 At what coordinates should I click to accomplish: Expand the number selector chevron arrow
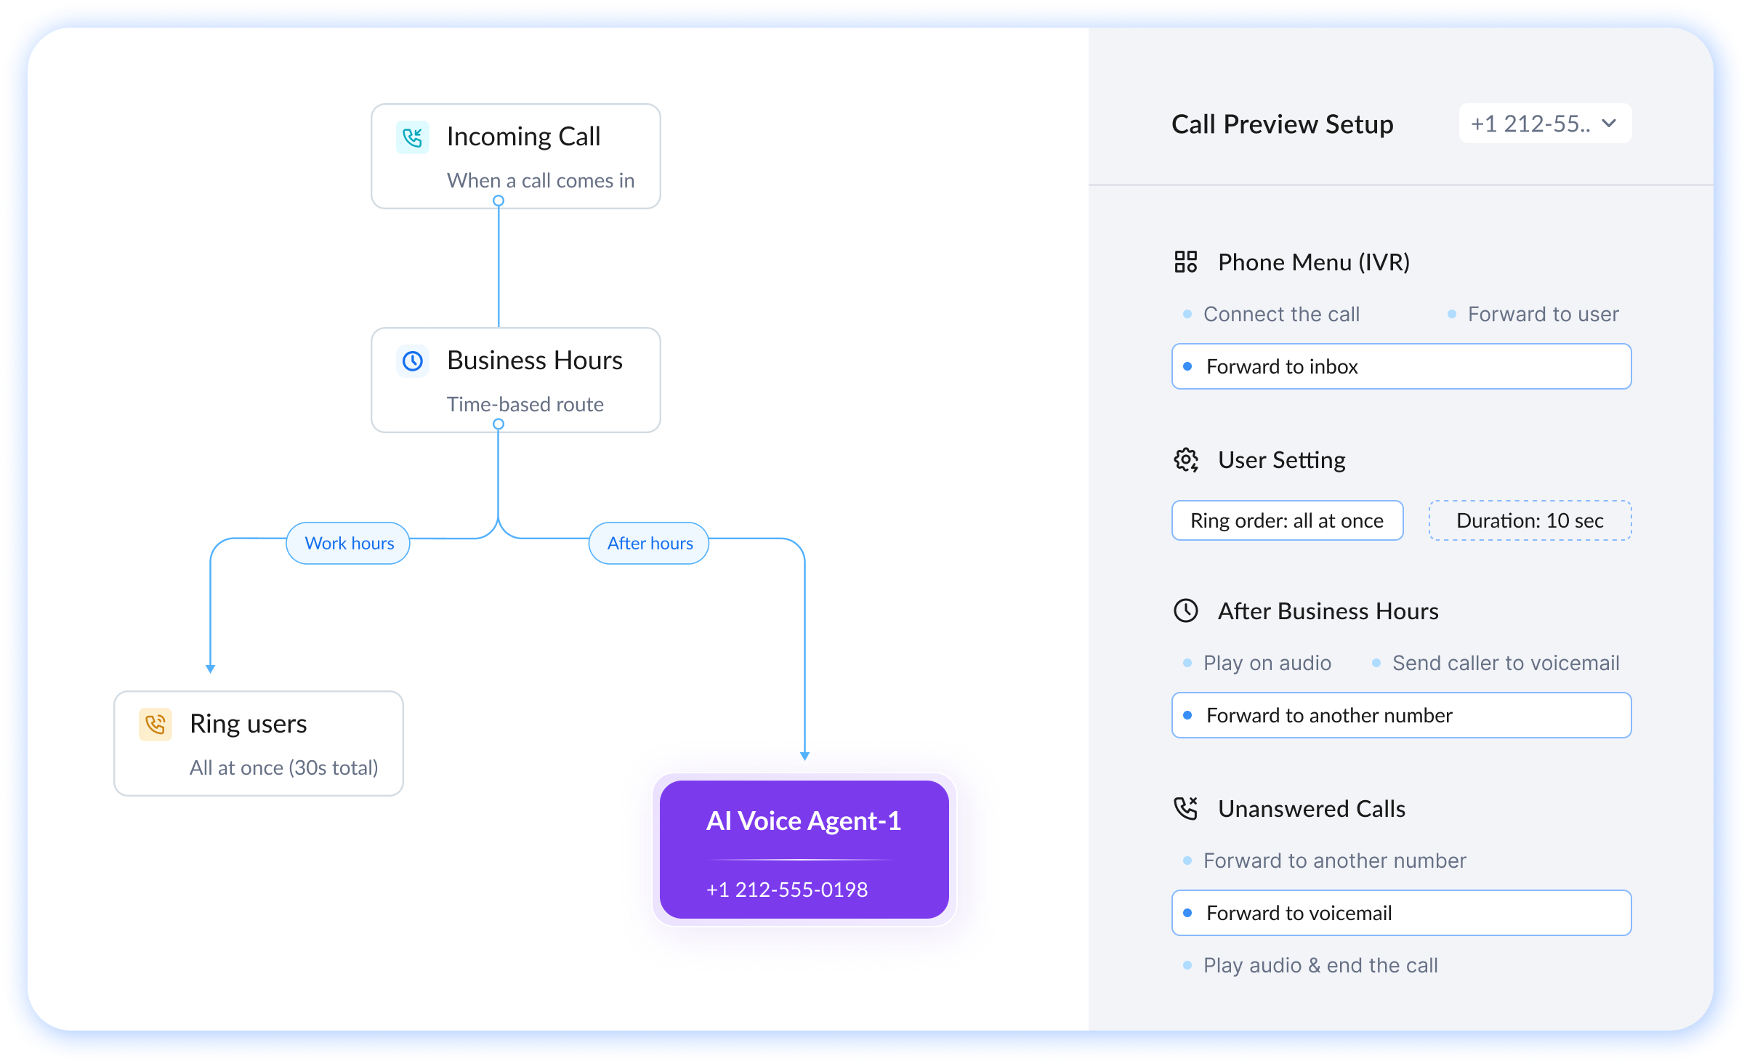tap(1609, 124)
